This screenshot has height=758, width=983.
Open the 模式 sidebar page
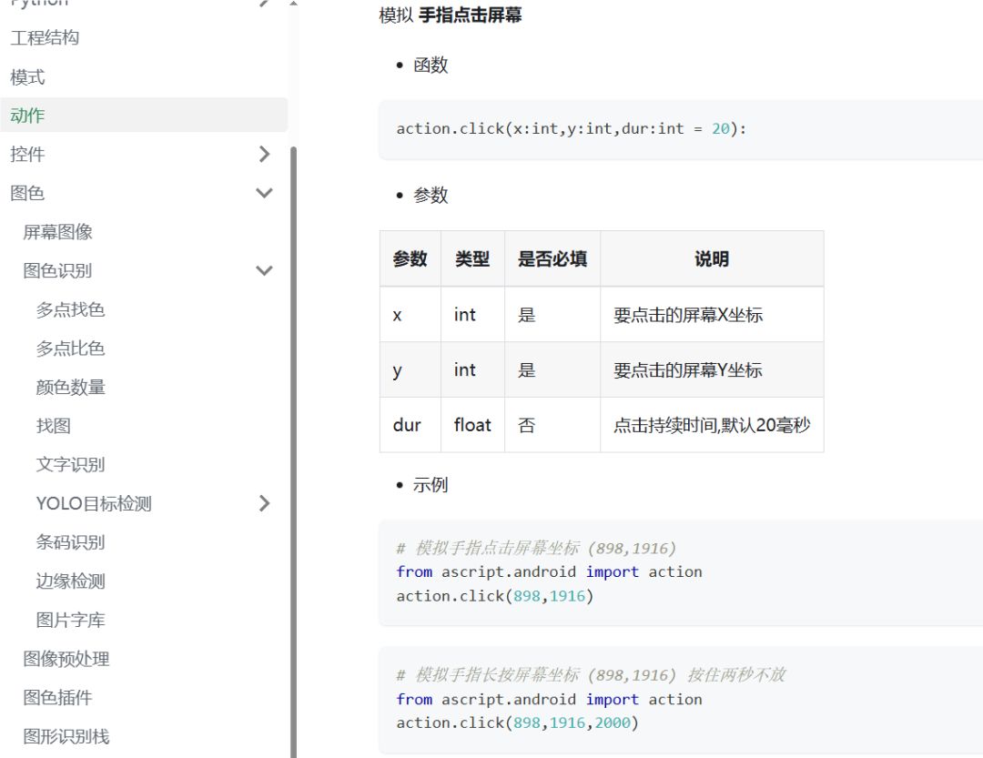click(x=27, y=77)
